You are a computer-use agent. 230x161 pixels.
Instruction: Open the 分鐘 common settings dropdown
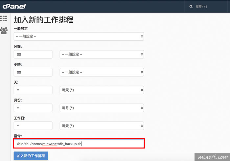102,54
